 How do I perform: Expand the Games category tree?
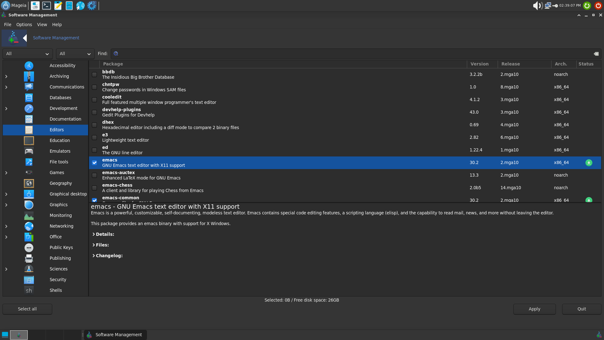[x=6, y=173]
